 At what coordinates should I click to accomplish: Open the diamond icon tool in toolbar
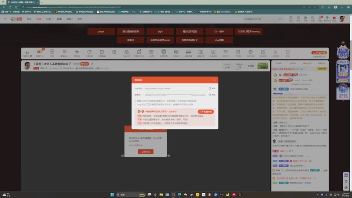click(x=226, y=53)
